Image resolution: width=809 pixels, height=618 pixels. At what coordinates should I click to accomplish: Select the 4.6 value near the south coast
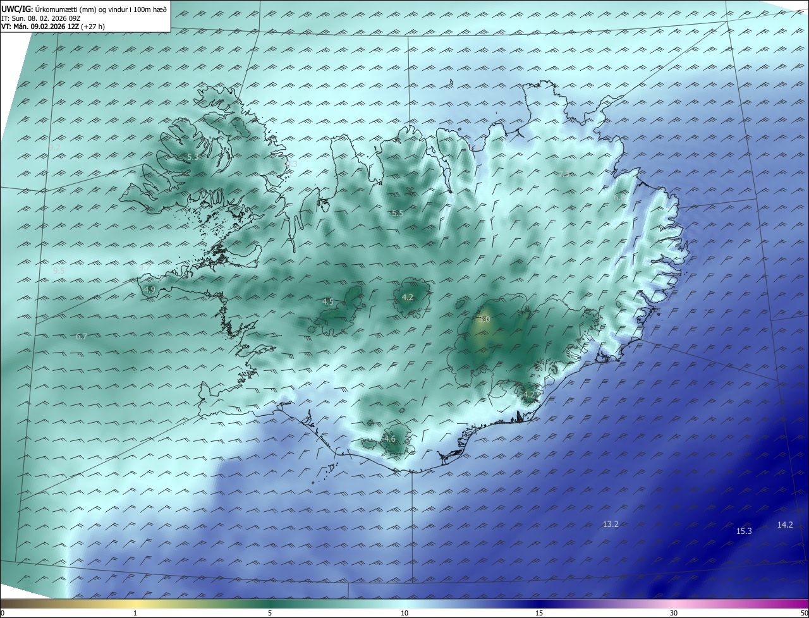pos(389,439)
